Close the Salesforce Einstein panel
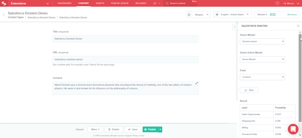This screenshot has width=302, height=138. [x=298, y=26]
